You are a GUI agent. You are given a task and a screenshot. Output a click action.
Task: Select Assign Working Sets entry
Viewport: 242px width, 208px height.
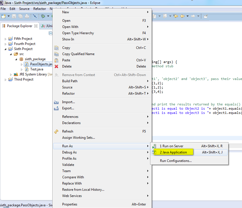tap(102, 137)
